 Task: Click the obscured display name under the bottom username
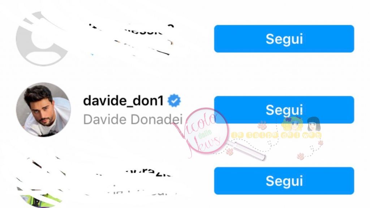point(142,192)
